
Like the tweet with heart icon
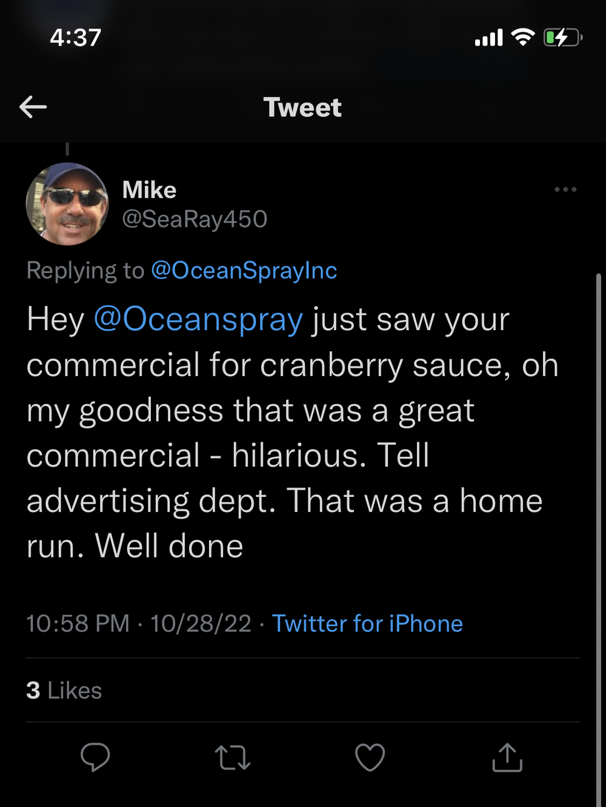point(370,757)
